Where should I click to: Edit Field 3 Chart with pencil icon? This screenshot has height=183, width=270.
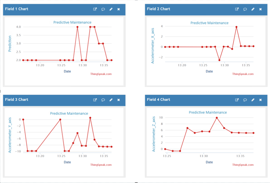click(111, 100)
